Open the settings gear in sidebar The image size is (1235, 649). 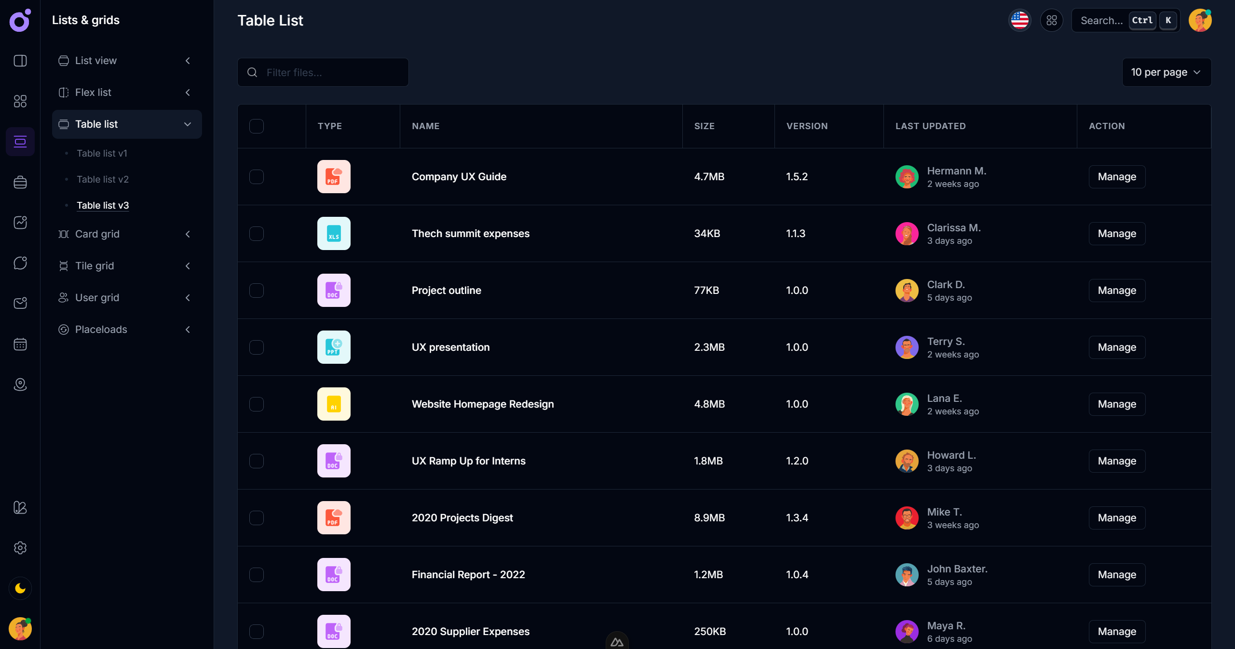pos(20,548)
